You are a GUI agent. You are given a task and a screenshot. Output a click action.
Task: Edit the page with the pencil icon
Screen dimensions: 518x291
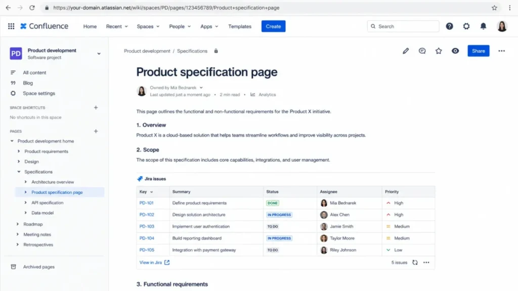pos(406,51)
